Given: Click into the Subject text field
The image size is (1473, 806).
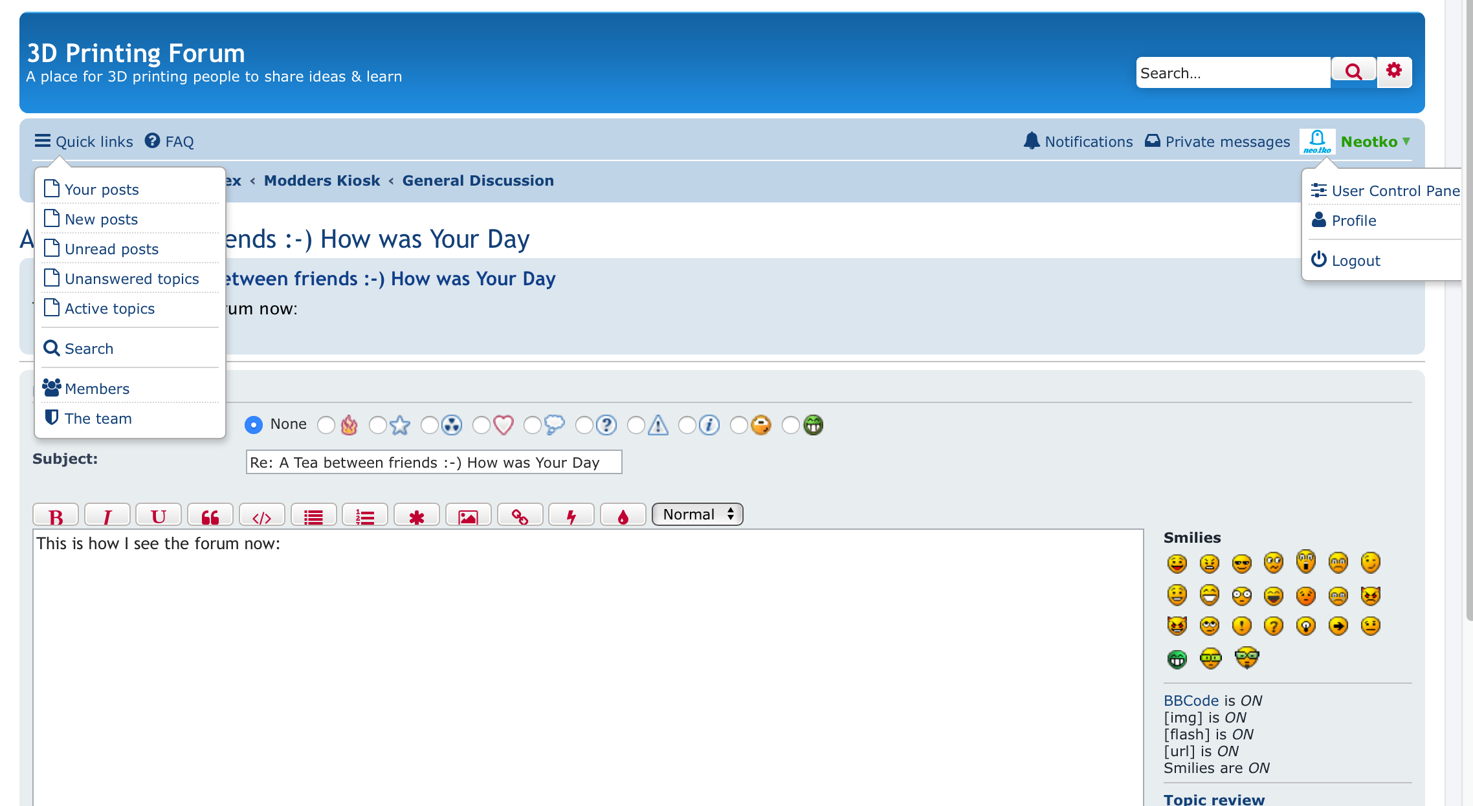Looking at the screenshot, I should point(434,463).
